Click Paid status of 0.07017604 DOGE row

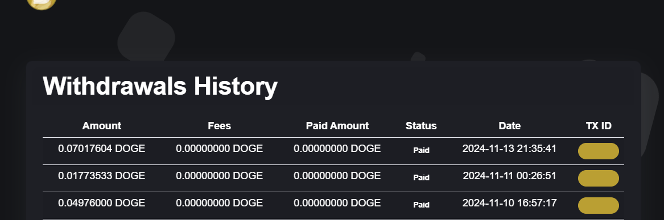coord(422,150)
